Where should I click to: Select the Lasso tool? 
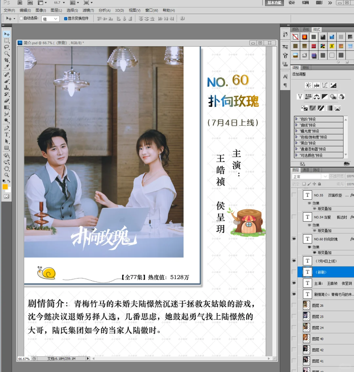click(x=7, y=47)
